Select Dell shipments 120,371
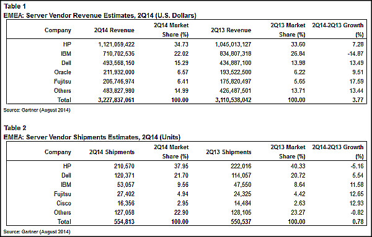Image resolution: width=372 pixels, height=237 pixels. pos(124,176)
